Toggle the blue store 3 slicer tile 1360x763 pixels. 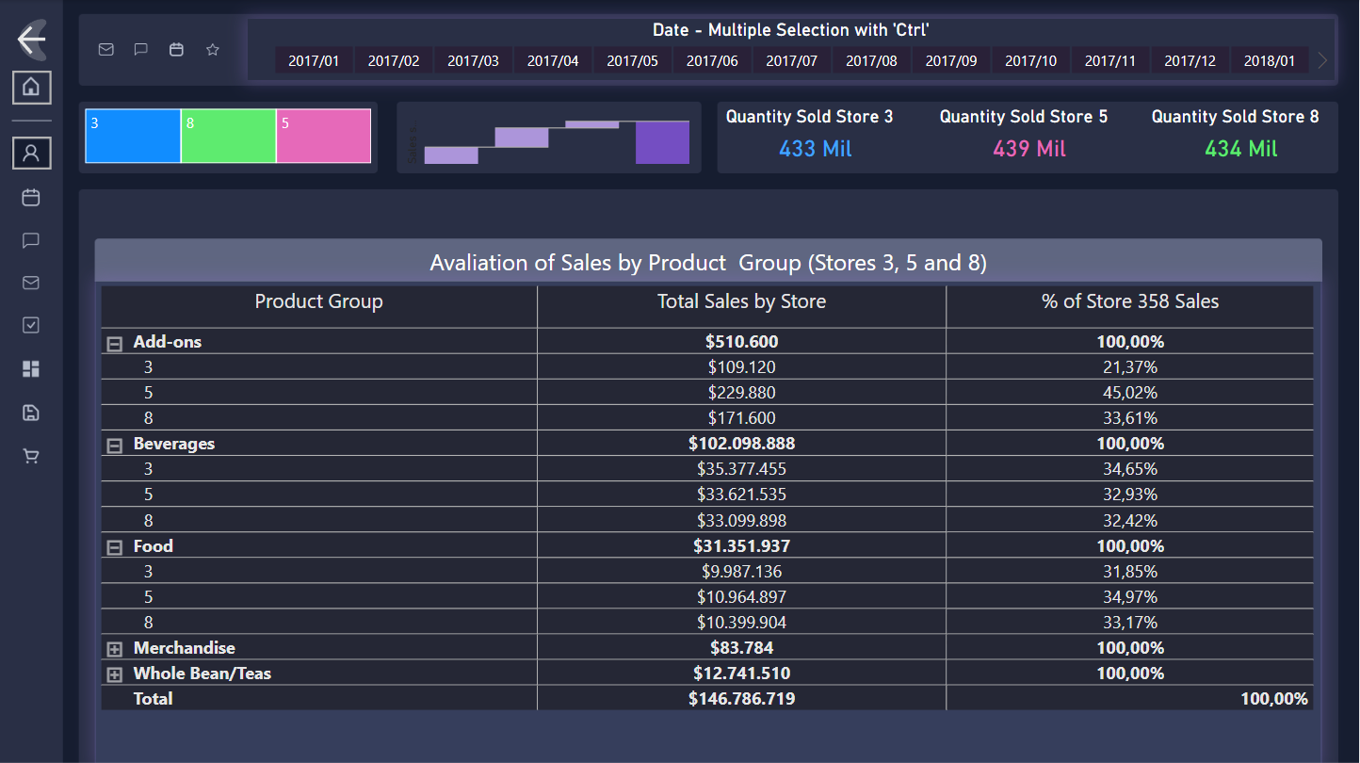click(x=133, y=137)
